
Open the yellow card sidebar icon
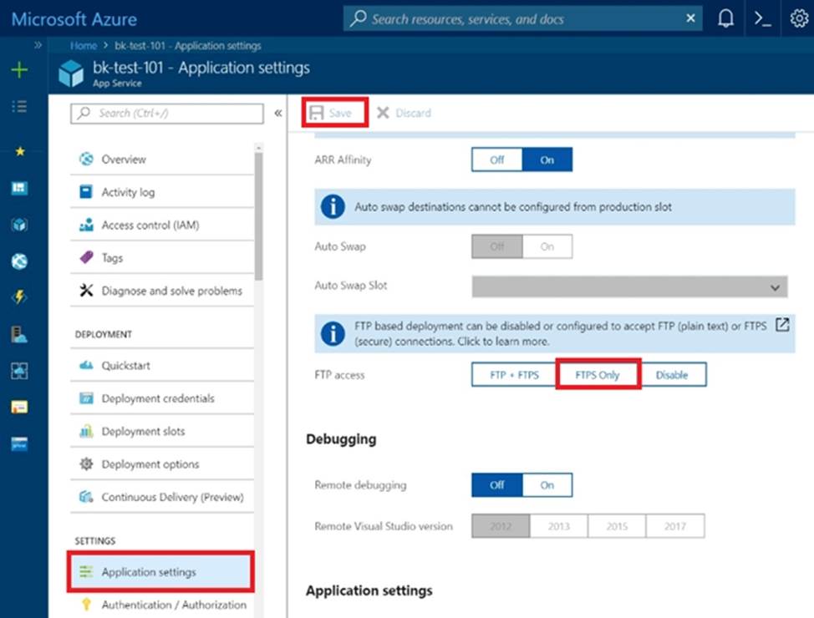click(19, 407)
